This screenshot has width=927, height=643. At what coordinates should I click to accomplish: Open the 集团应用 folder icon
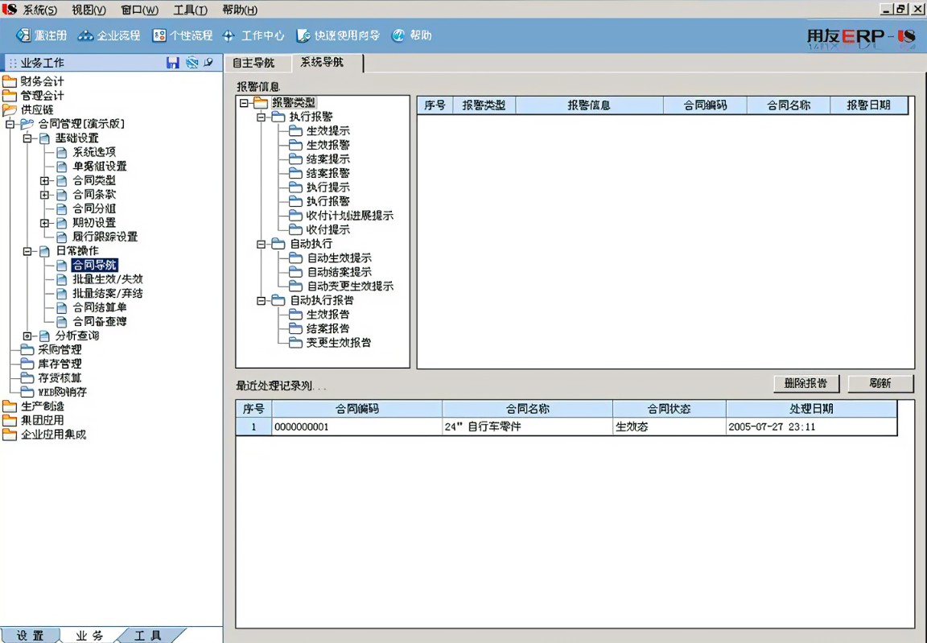10,420
